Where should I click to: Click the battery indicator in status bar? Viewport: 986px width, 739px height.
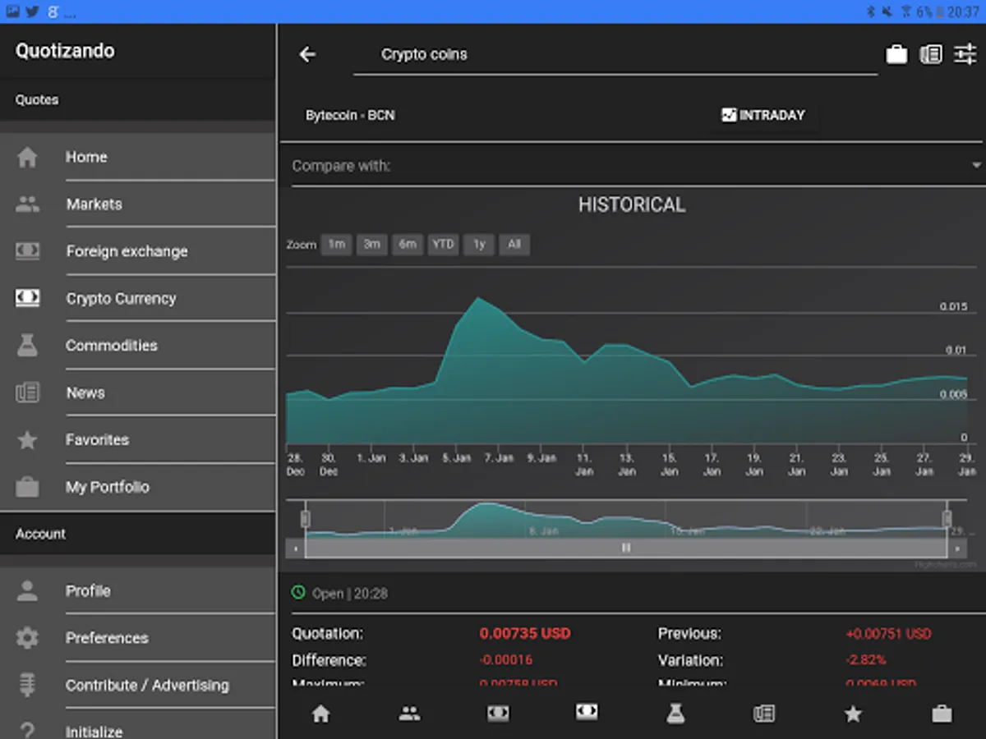(x=941, y=11)
